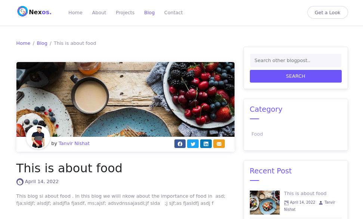
Task: Open author Tanvir Nishat's profile link
Action: pyautogui.click(x=74, y=144)
